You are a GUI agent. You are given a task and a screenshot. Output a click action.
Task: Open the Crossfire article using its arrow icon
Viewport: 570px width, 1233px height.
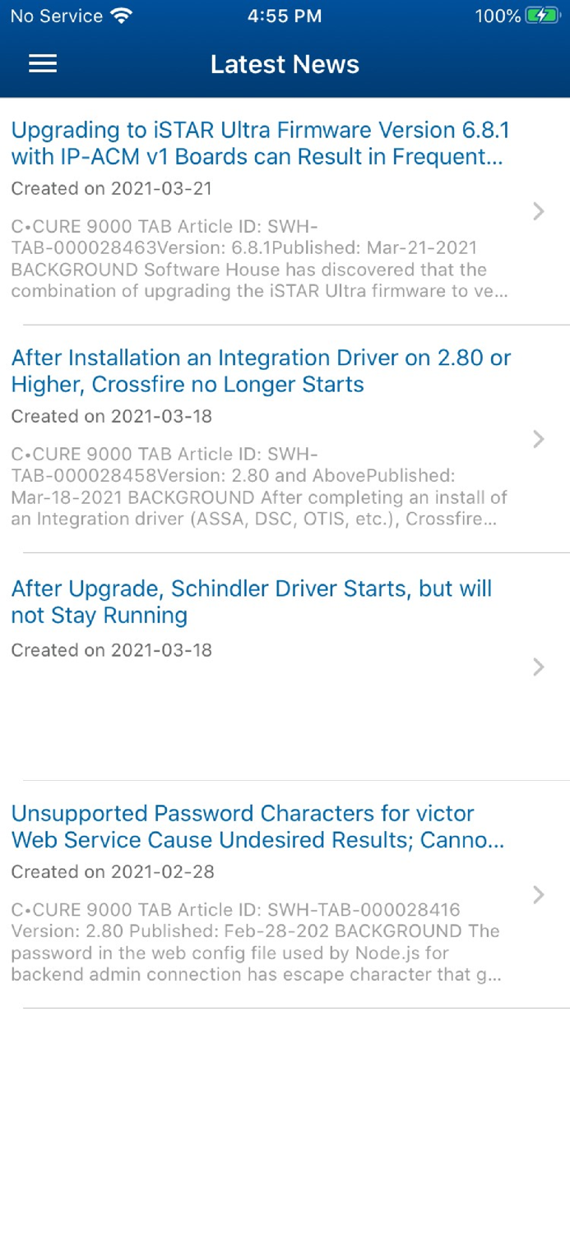pos(539,439)
